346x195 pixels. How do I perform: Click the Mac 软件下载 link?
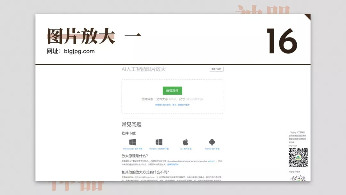[186, 148]
